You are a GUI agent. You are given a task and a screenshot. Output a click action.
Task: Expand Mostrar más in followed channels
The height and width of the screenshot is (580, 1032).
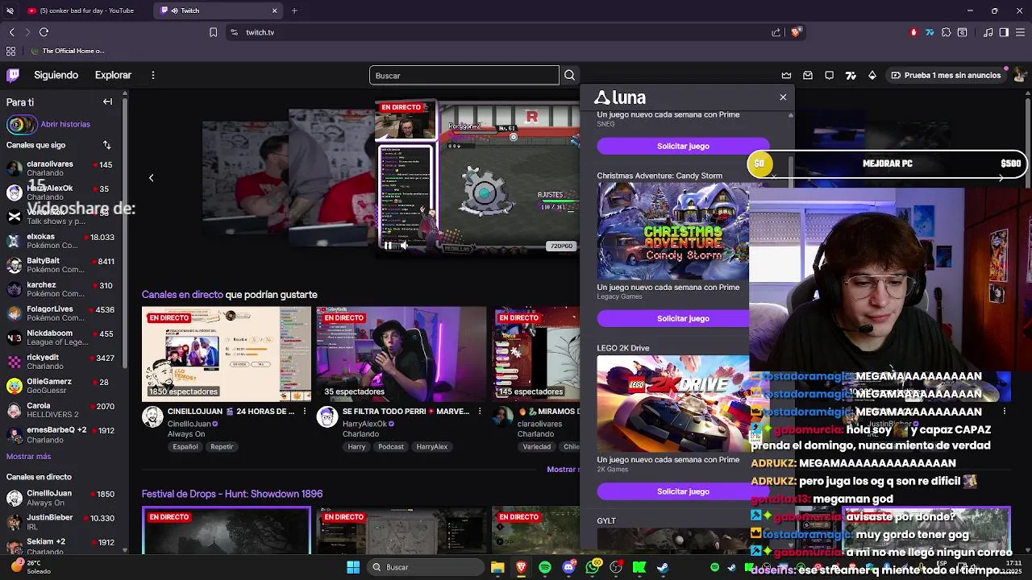click(x=28, y=457)
